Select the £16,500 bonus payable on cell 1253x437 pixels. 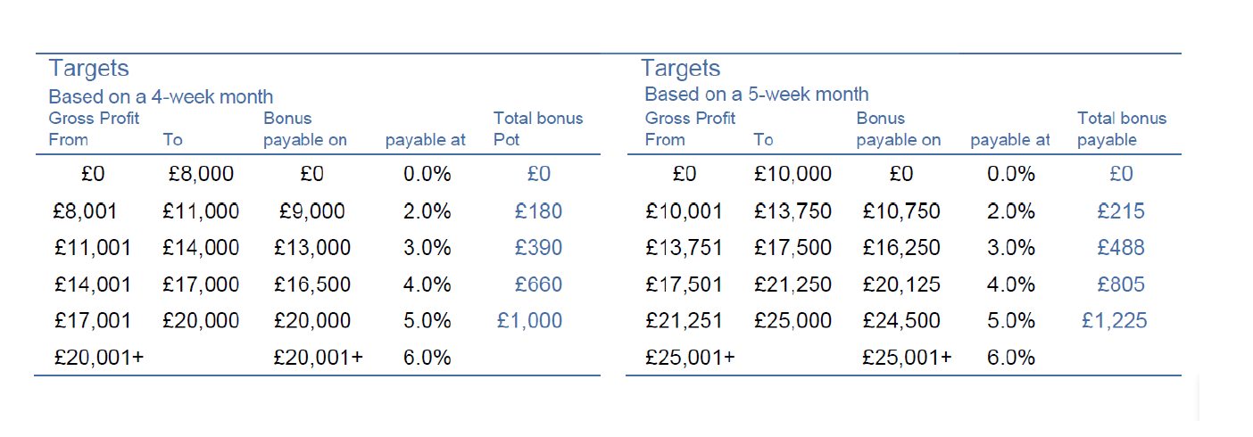[x=312, y=284]
